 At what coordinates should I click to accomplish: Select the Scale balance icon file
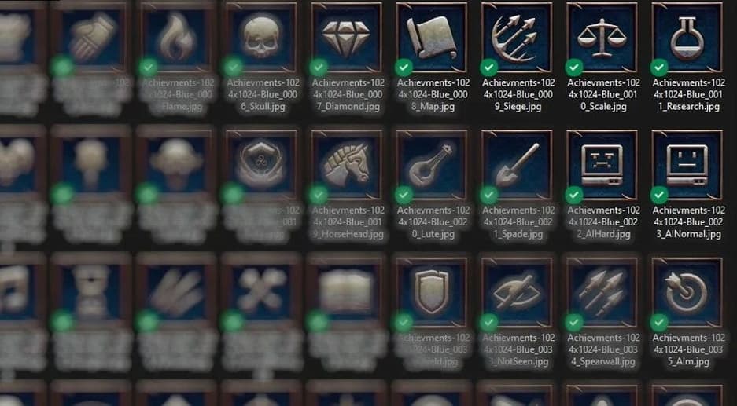602,38
